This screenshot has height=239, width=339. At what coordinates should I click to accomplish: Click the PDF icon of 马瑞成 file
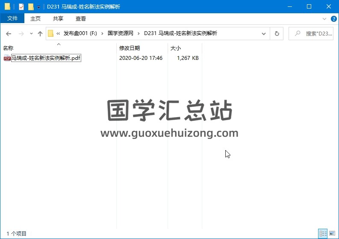[7, 58]
